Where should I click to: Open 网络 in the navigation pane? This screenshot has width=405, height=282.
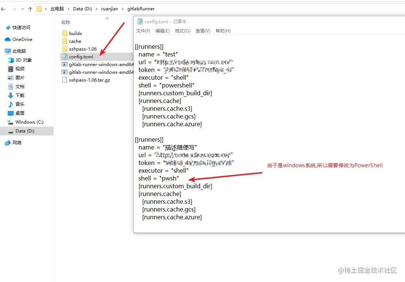pyautogui.click(x=17, y=143)
